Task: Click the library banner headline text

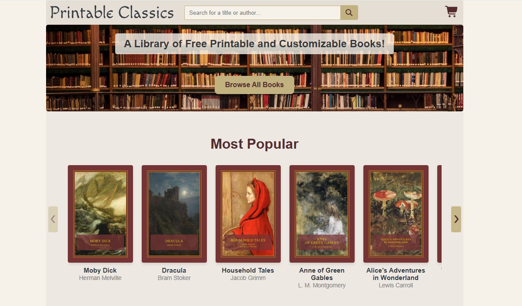Action: [254, 44]
